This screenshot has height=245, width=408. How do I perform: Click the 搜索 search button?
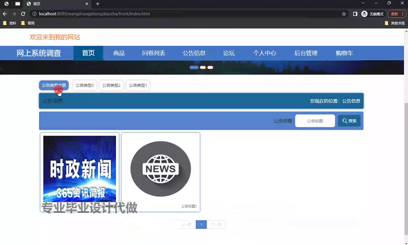coord(349,121)
